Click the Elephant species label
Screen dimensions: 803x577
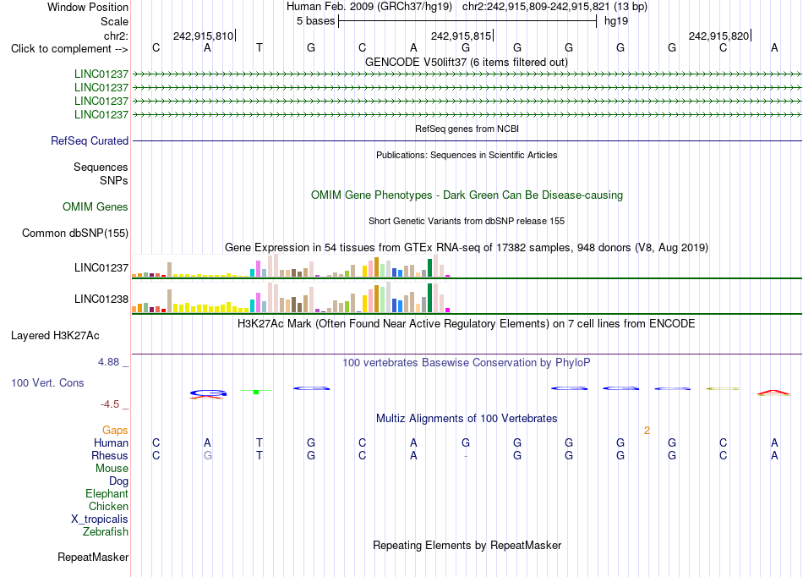[x=107, y=494]
